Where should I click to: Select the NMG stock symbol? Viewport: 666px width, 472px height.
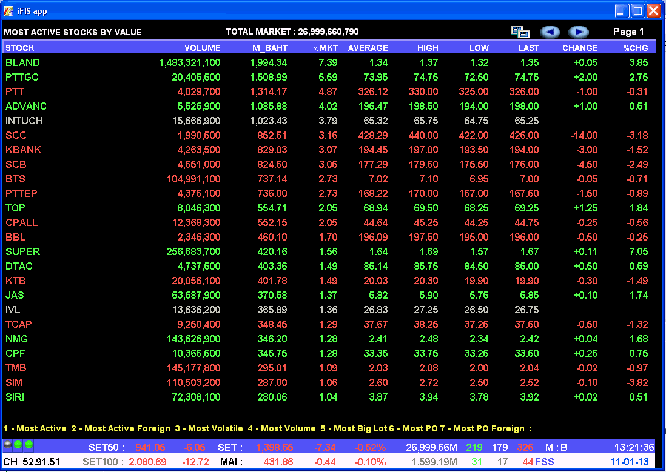click(16, 339)
